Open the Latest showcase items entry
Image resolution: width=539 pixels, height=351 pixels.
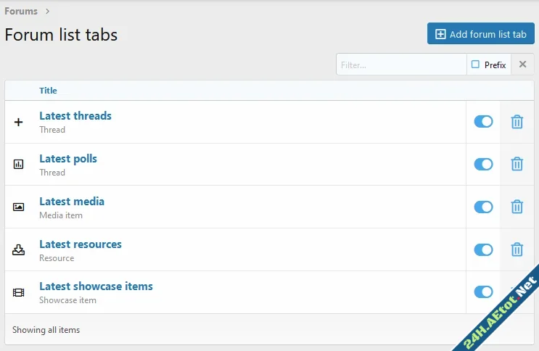96,286
